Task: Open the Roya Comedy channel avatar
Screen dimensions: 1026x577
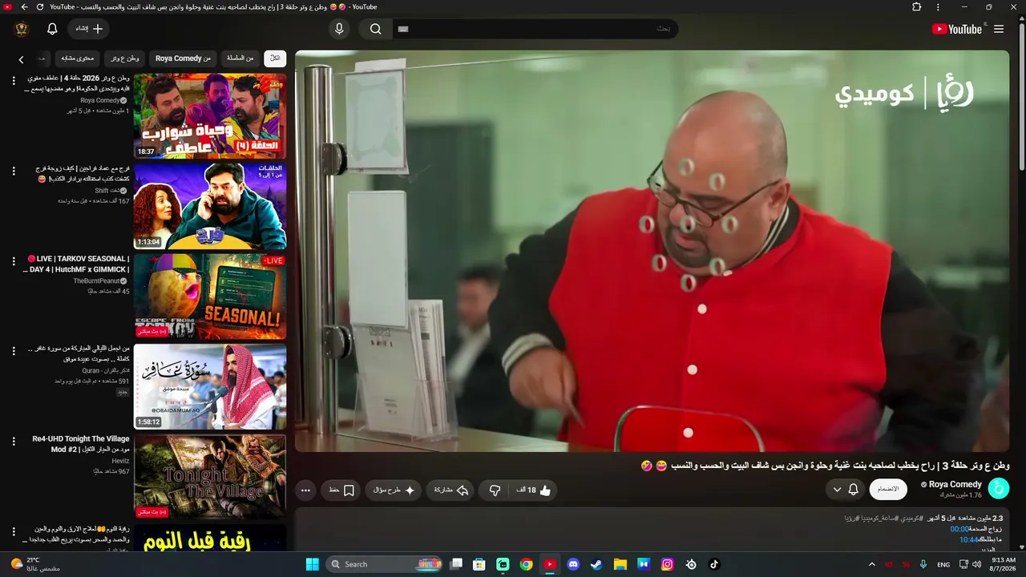Action: click(x=999, y=488)
